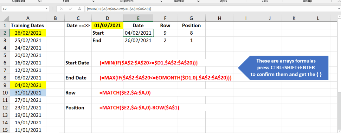341x133 pixels.
Task: Click the Training Dates header cell
Action: (x=28, y=26)
